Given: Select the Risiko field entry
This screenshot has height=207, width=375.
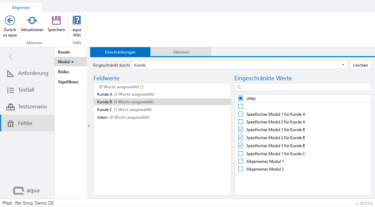Looking at the screenshot, I should point(63,72).
